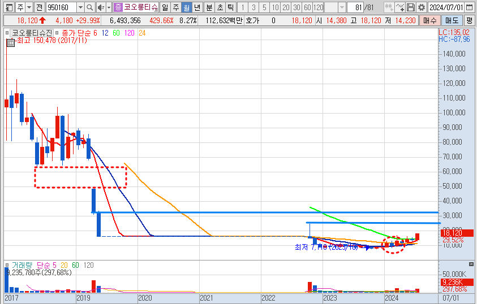Toggle the left panel icon in toolbar

pyautogui.click(x=10, y=7)
